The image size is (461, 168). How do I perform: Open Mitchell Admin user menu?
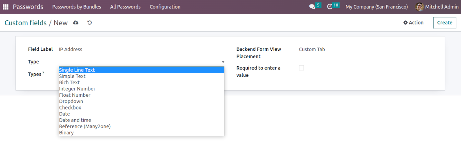[x=437, y=7]
